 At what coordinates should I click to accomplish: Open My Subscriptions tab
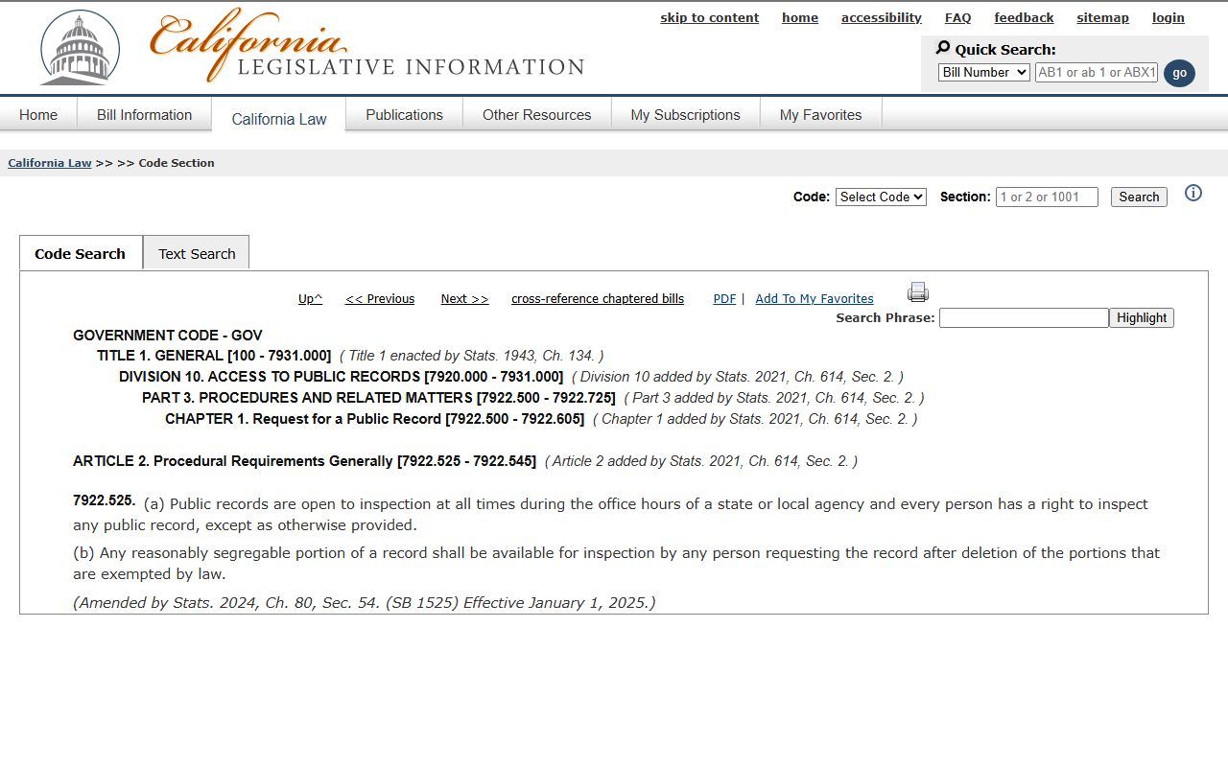[x=685, y=114]
